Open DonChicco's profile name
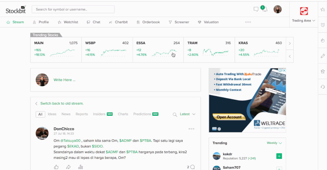This screenshot has height=170, width=327. 64,129
